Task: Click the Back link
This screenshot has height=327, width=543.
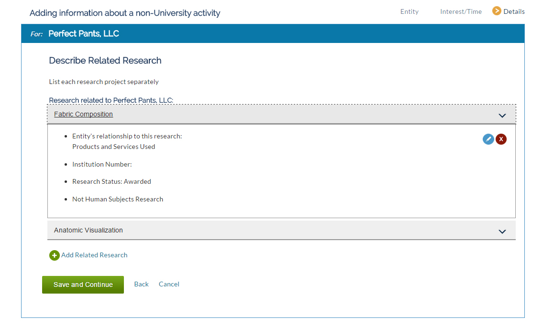Action: (141, 284)
